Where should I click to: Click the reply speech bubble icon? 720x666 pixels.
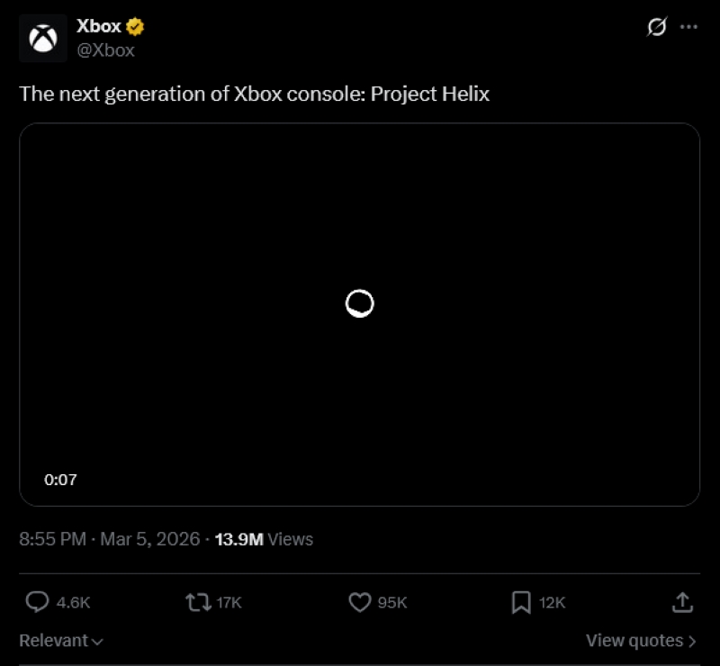tap(38, 602)
